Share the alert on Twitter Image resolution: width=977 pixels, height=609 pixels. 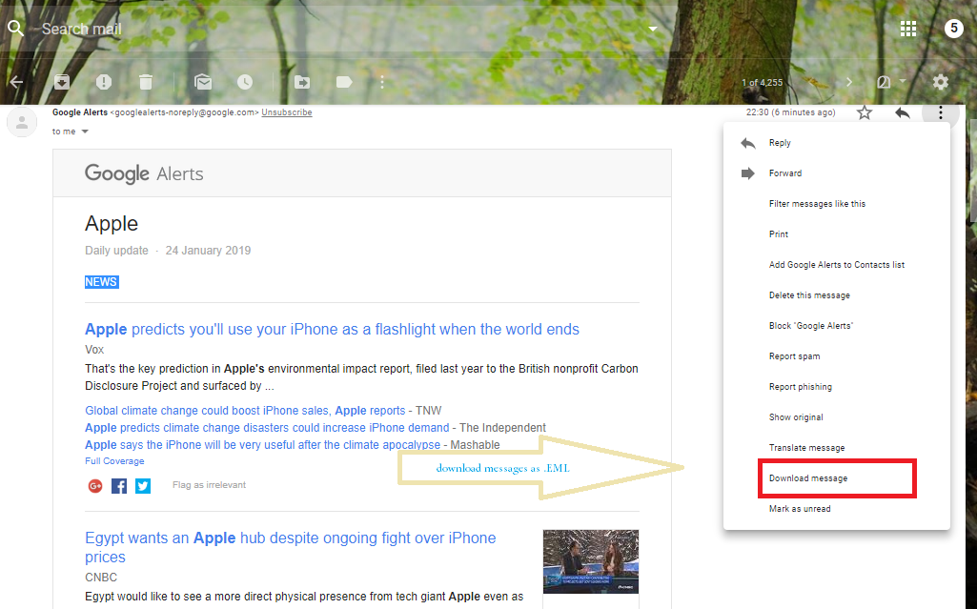(x=142, y=485)
